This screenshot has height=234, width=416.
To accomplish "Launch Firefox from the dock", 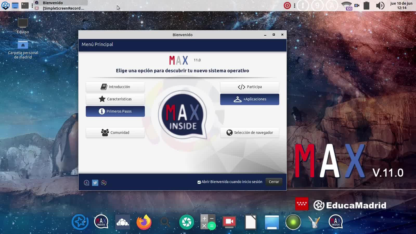I will 144,222.
